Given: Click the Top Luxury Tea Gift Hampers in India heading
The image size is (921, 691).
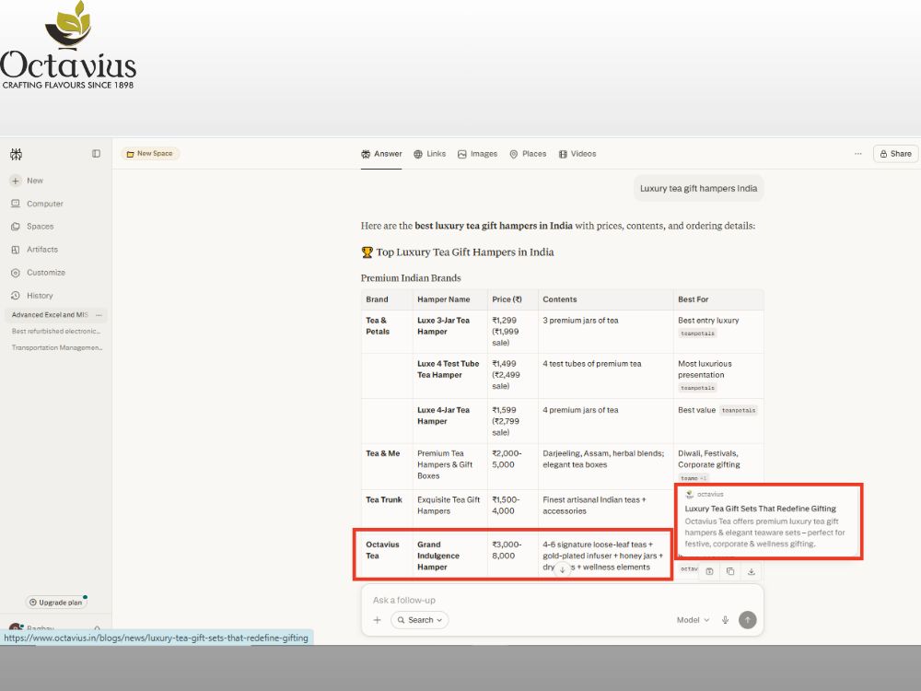Looking at the screenshot, I should [458, 252].
